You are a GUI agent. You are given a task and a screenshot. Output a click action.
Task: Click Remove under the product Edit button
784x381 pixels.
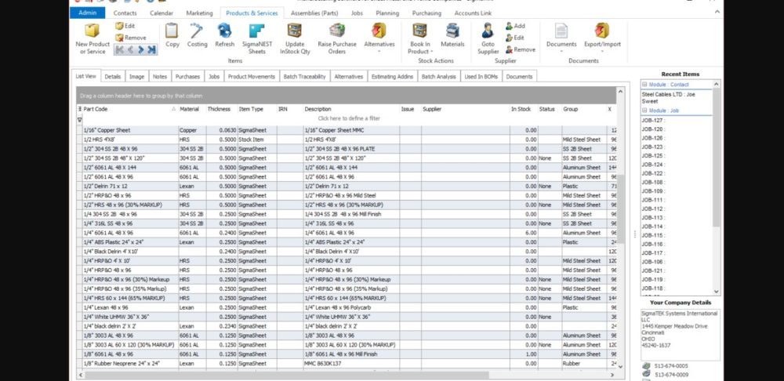[x=130, y=38]
